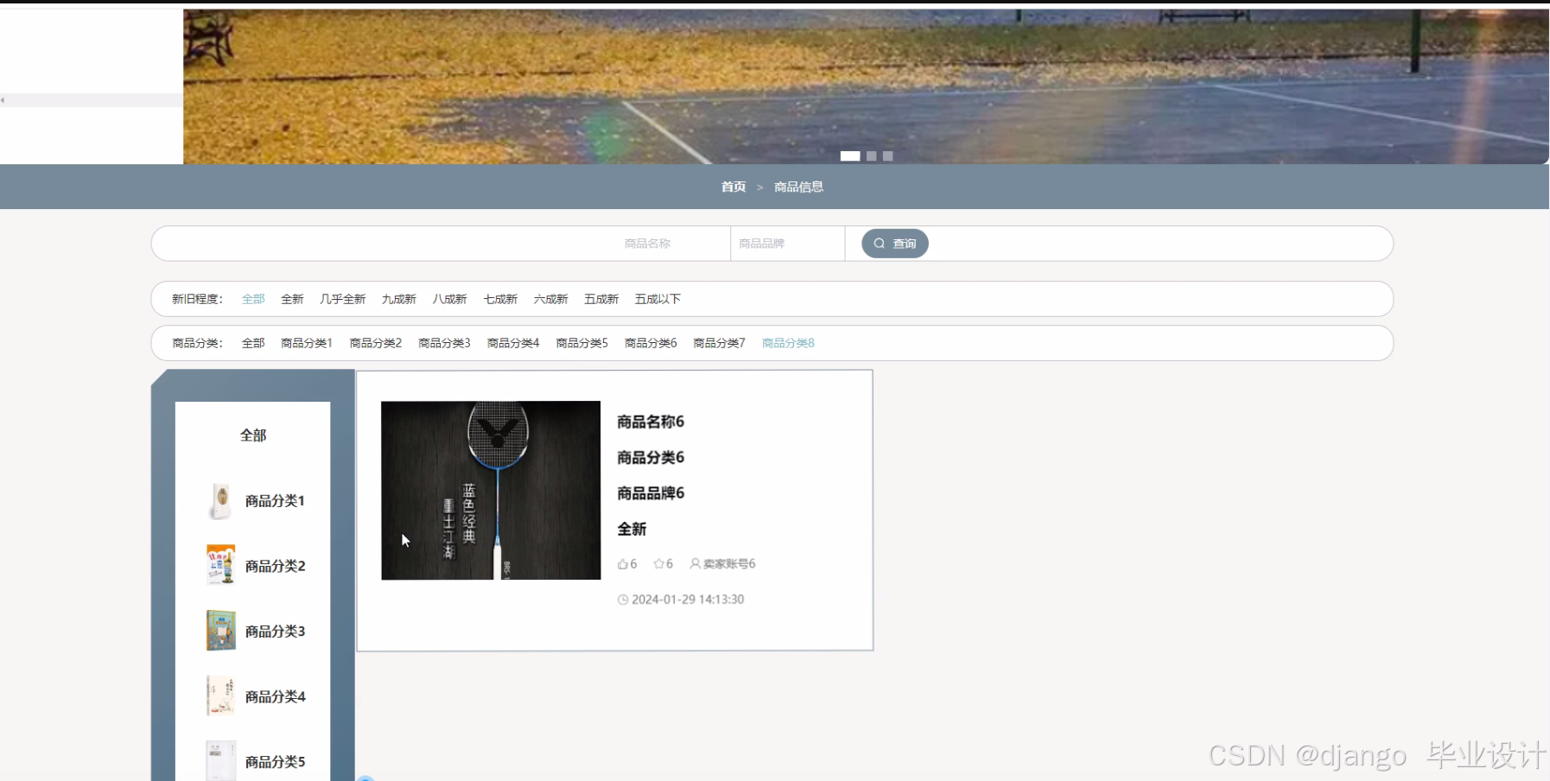Select 商品分类1 in the top filter row
The width and height of the screenshot is (1550, 781).
click(x=306, y=343)
